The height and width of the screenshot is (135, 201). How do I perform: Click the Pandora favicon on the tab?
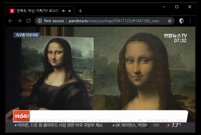12,11
